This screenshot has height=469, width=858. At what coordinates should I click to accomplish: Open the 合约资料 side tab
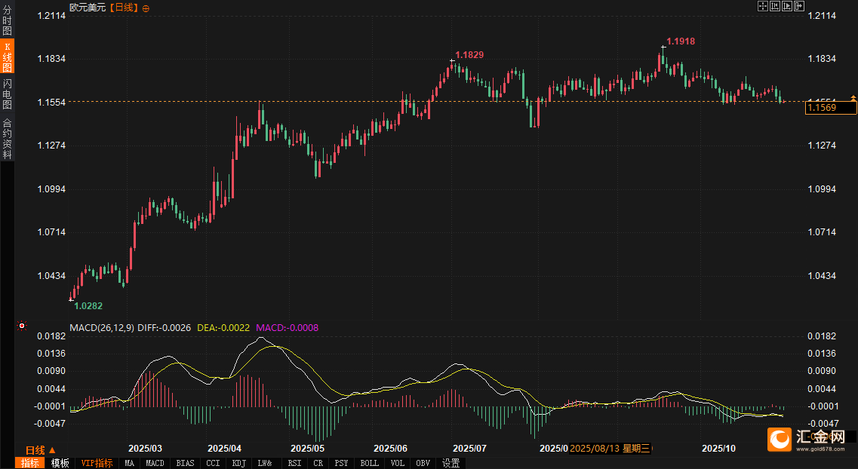click(x=7, y=138)
